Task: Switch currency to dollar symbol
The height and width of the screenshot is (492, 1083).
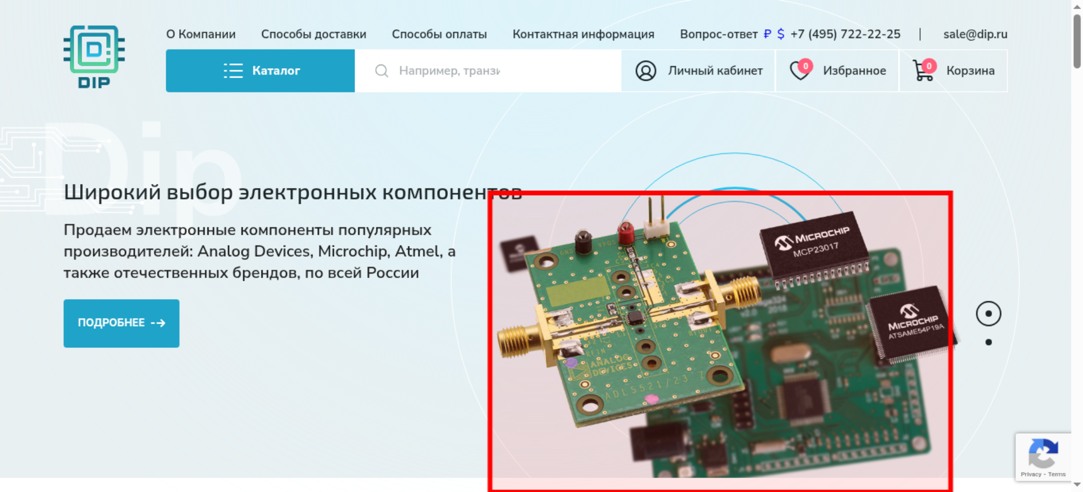Action: 780,34
